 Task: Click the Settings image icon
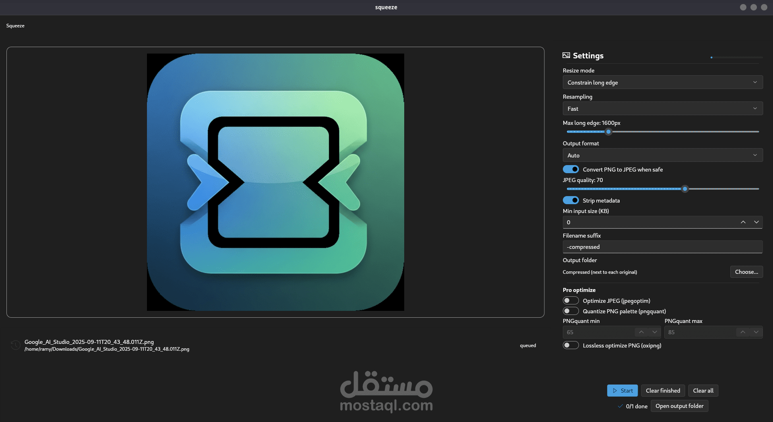coord(566,56)
